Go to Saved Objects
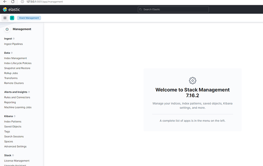 click(13, 127)
